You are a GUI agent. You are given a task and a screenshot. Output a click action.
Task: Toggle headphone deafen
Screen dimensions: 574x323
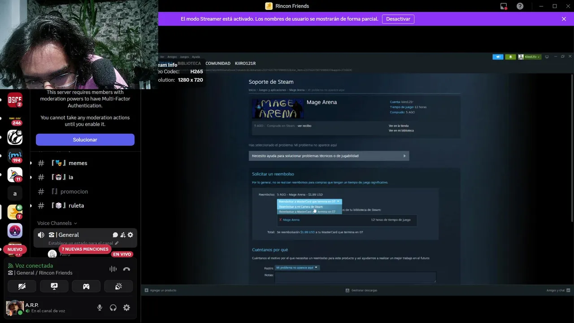tap(113, 307)
